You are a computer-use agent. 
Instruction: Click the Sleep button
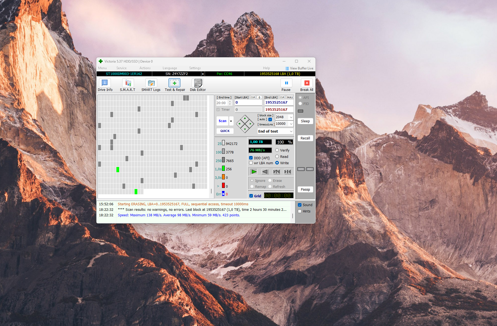point(305,121)
